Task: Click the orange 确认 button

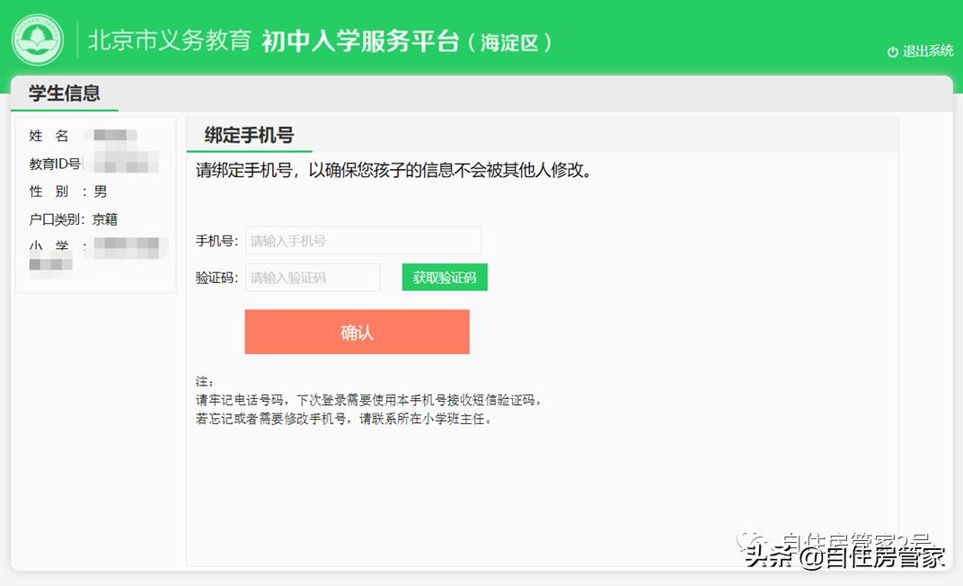Action: (x=356, y=332)
